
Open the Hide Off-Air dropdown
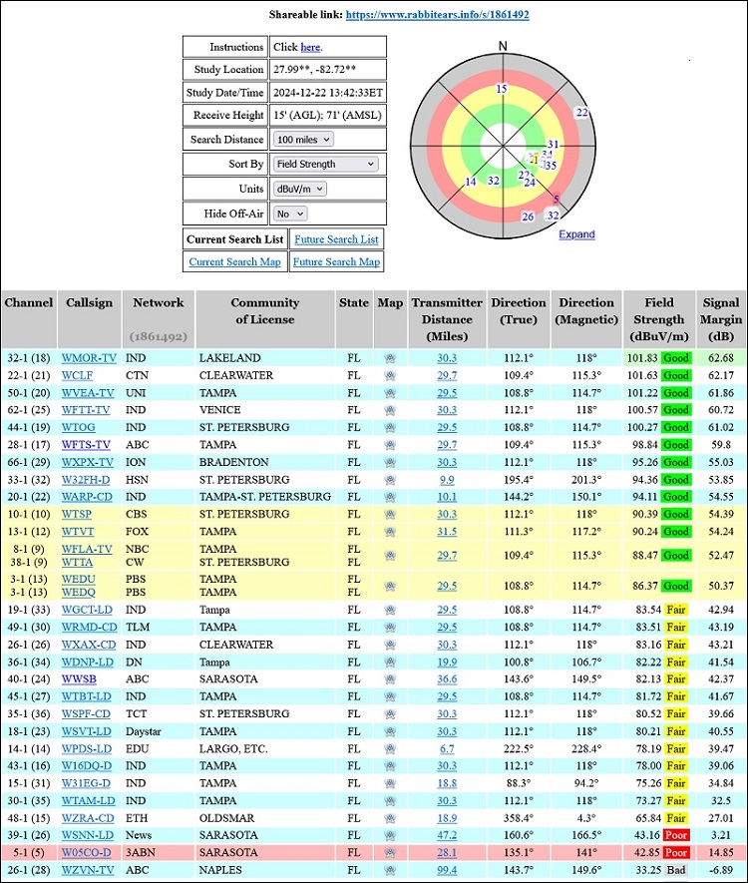coord(289,214)
